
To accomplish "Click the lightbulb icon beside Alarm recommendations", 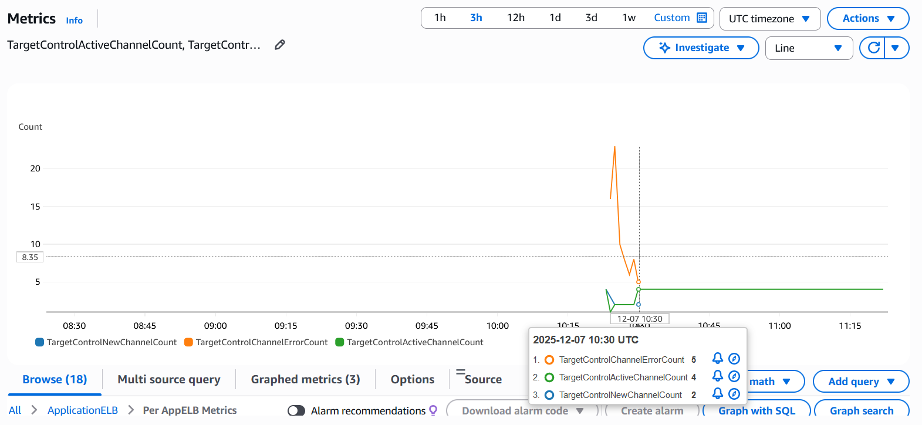I will tap(433, 410).
